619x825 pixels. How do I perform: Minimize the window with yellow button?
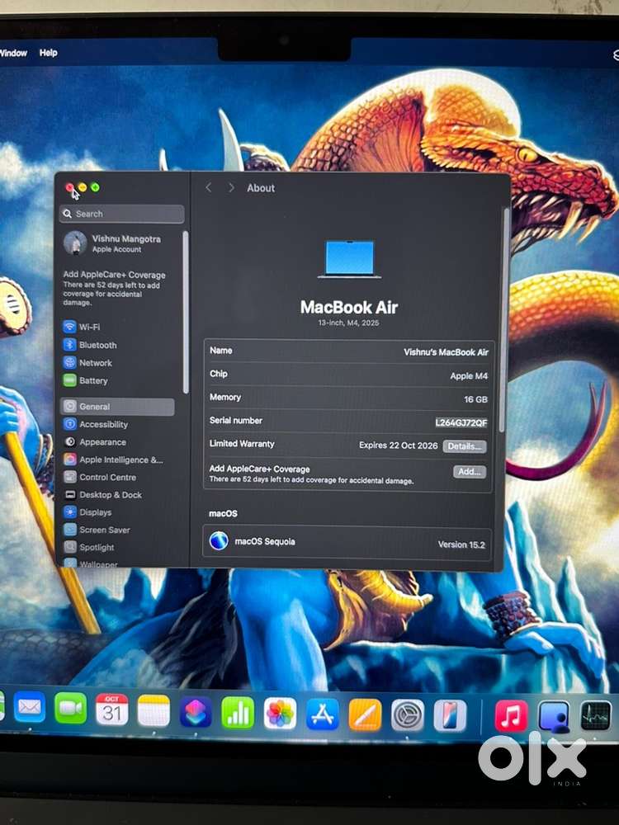coord(82,187)
